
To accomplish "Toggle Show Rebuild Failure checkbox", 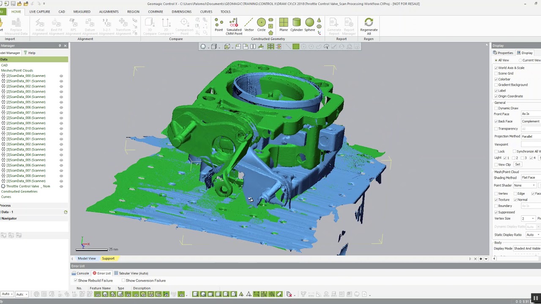I will tap(76, 280).
